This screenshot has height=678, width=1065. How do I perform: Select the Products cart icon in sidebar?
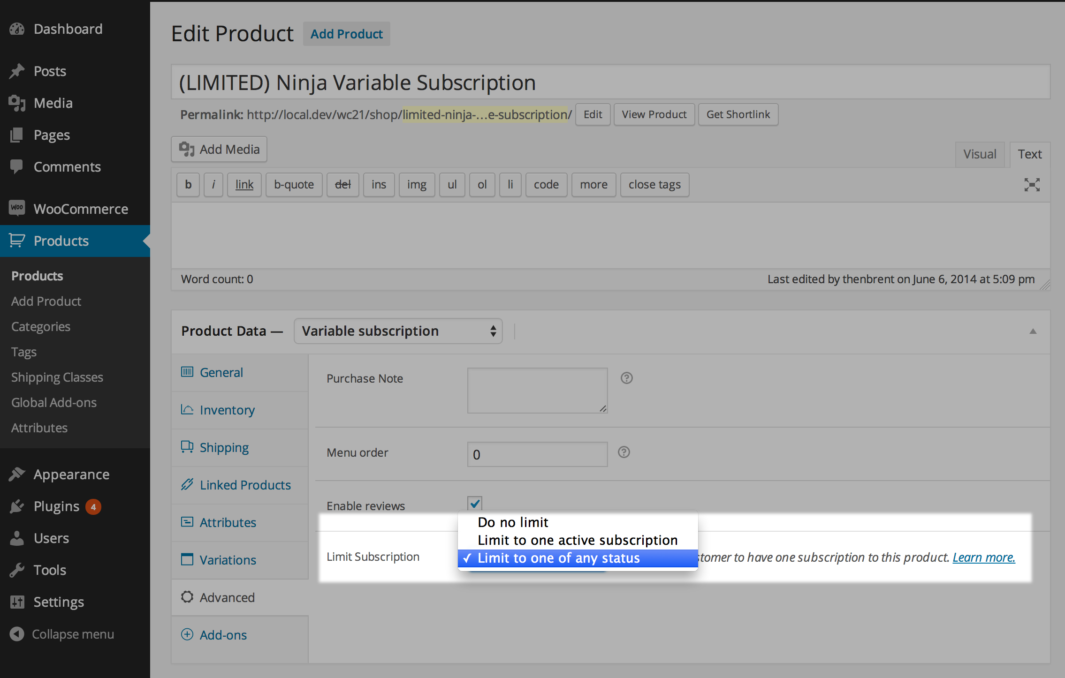coord(16,241)
